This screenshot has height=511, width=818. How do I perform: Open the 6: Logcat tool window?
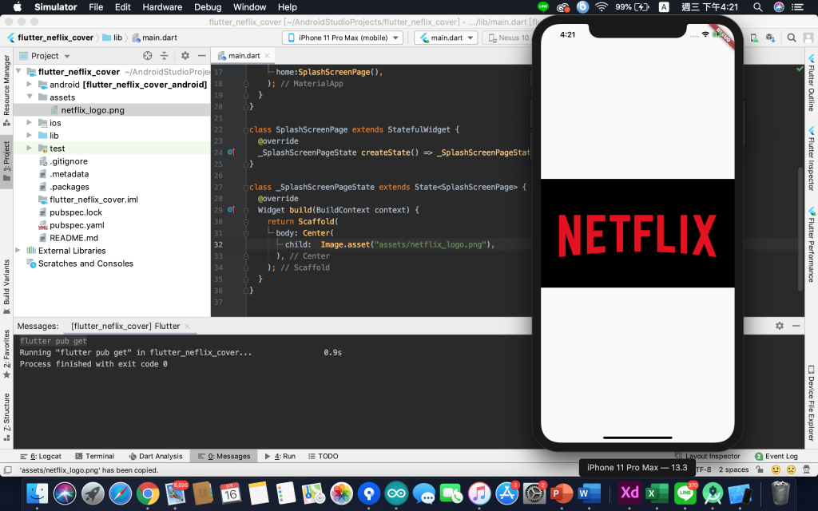(x=40, y=456)
